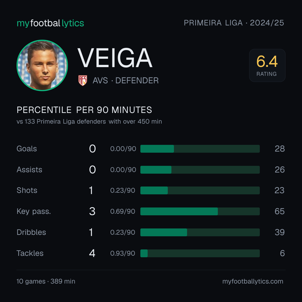Click the Key pass. percentile value 65
Image resolution: width=302 pixels, height=302 pixels.
point(279,211)
